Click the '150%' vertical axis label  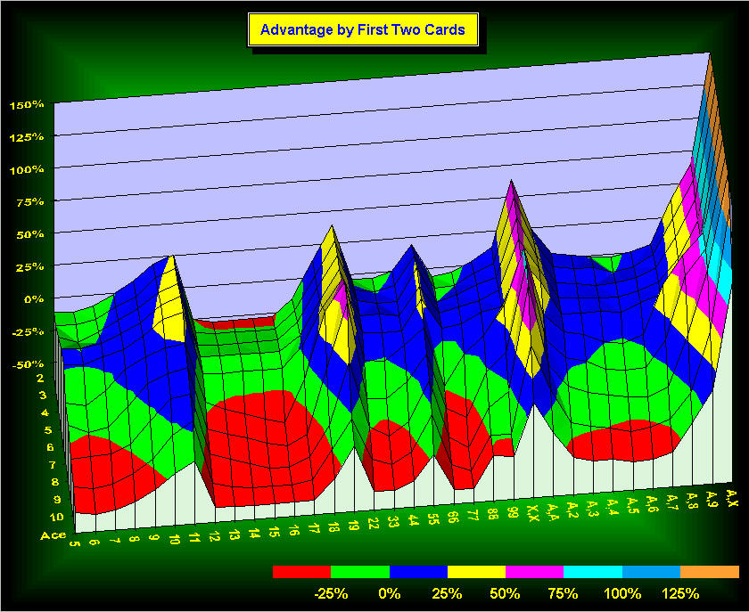click(27, 105)
